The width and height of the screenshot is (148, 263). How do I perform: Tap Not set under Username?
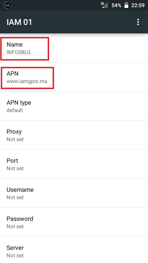(15, 197)
